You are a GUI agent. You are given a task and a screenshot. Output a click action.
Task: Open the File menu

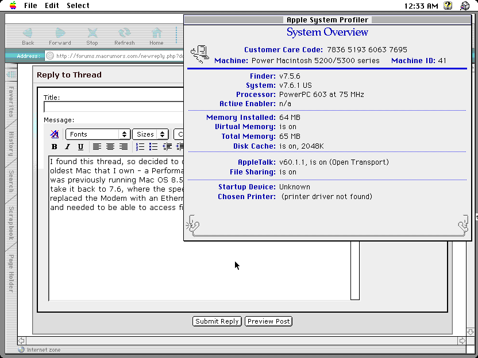[30, 6]
